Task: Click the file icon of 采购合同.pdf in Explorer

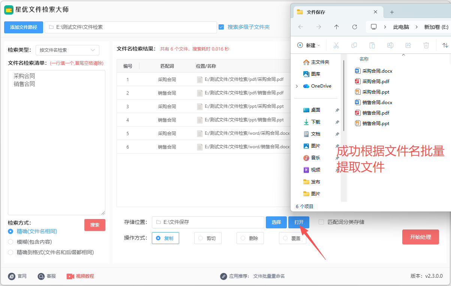Action: (x=357, y=81)
